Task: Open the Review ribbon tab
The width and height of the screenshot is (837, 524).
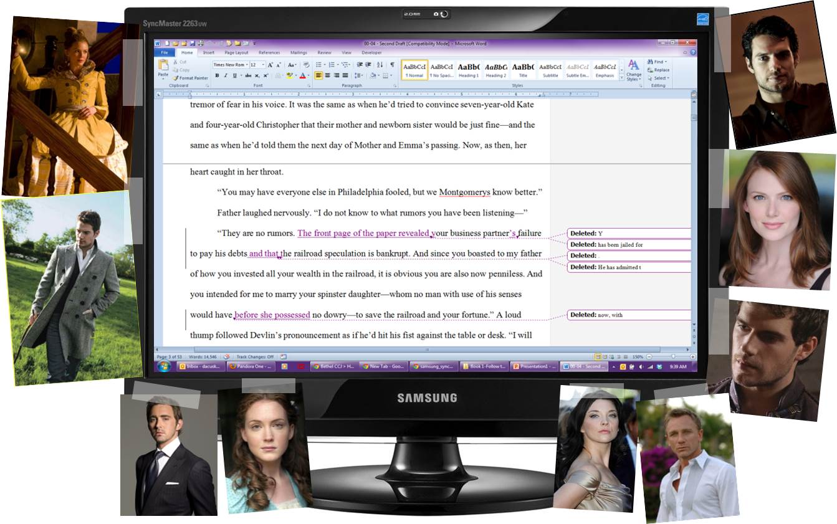Action: 324,53
